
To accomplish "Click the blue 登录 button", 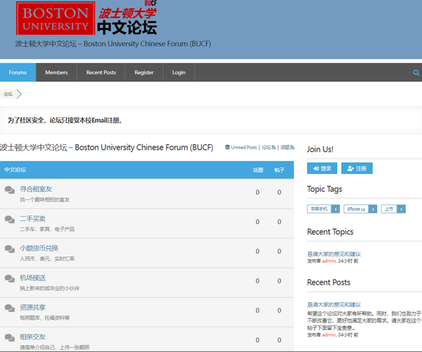I will pyautogui.click(x=322, y=169).
